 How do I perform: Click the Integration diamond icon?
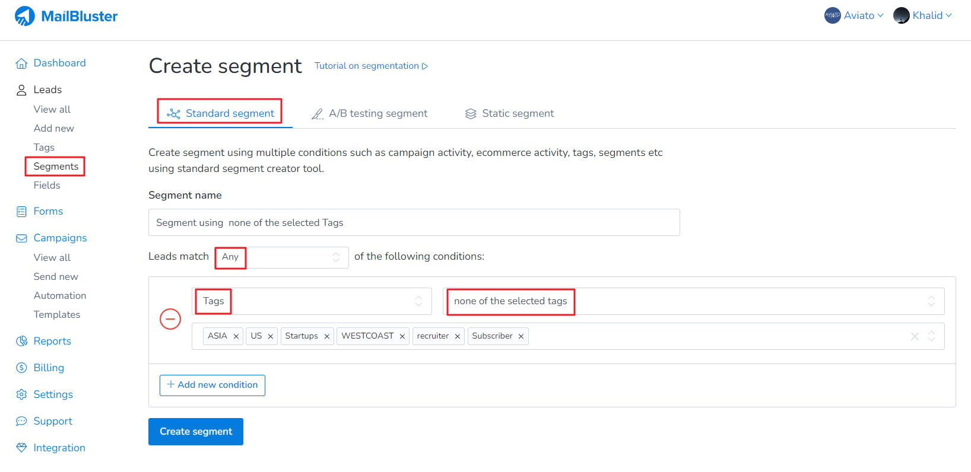coord(21,448)
